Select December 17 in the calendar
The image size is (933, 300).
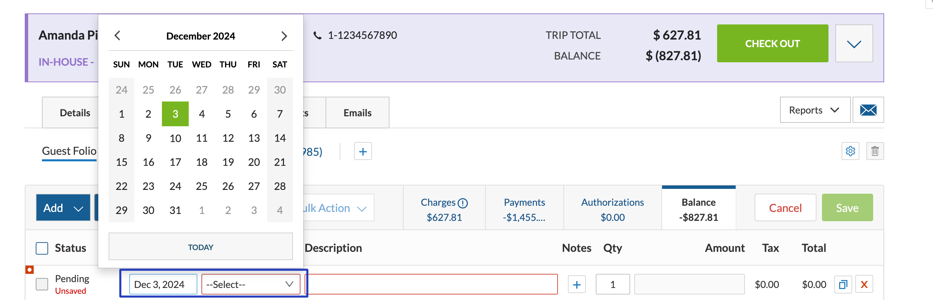click(x=175, y=162)
